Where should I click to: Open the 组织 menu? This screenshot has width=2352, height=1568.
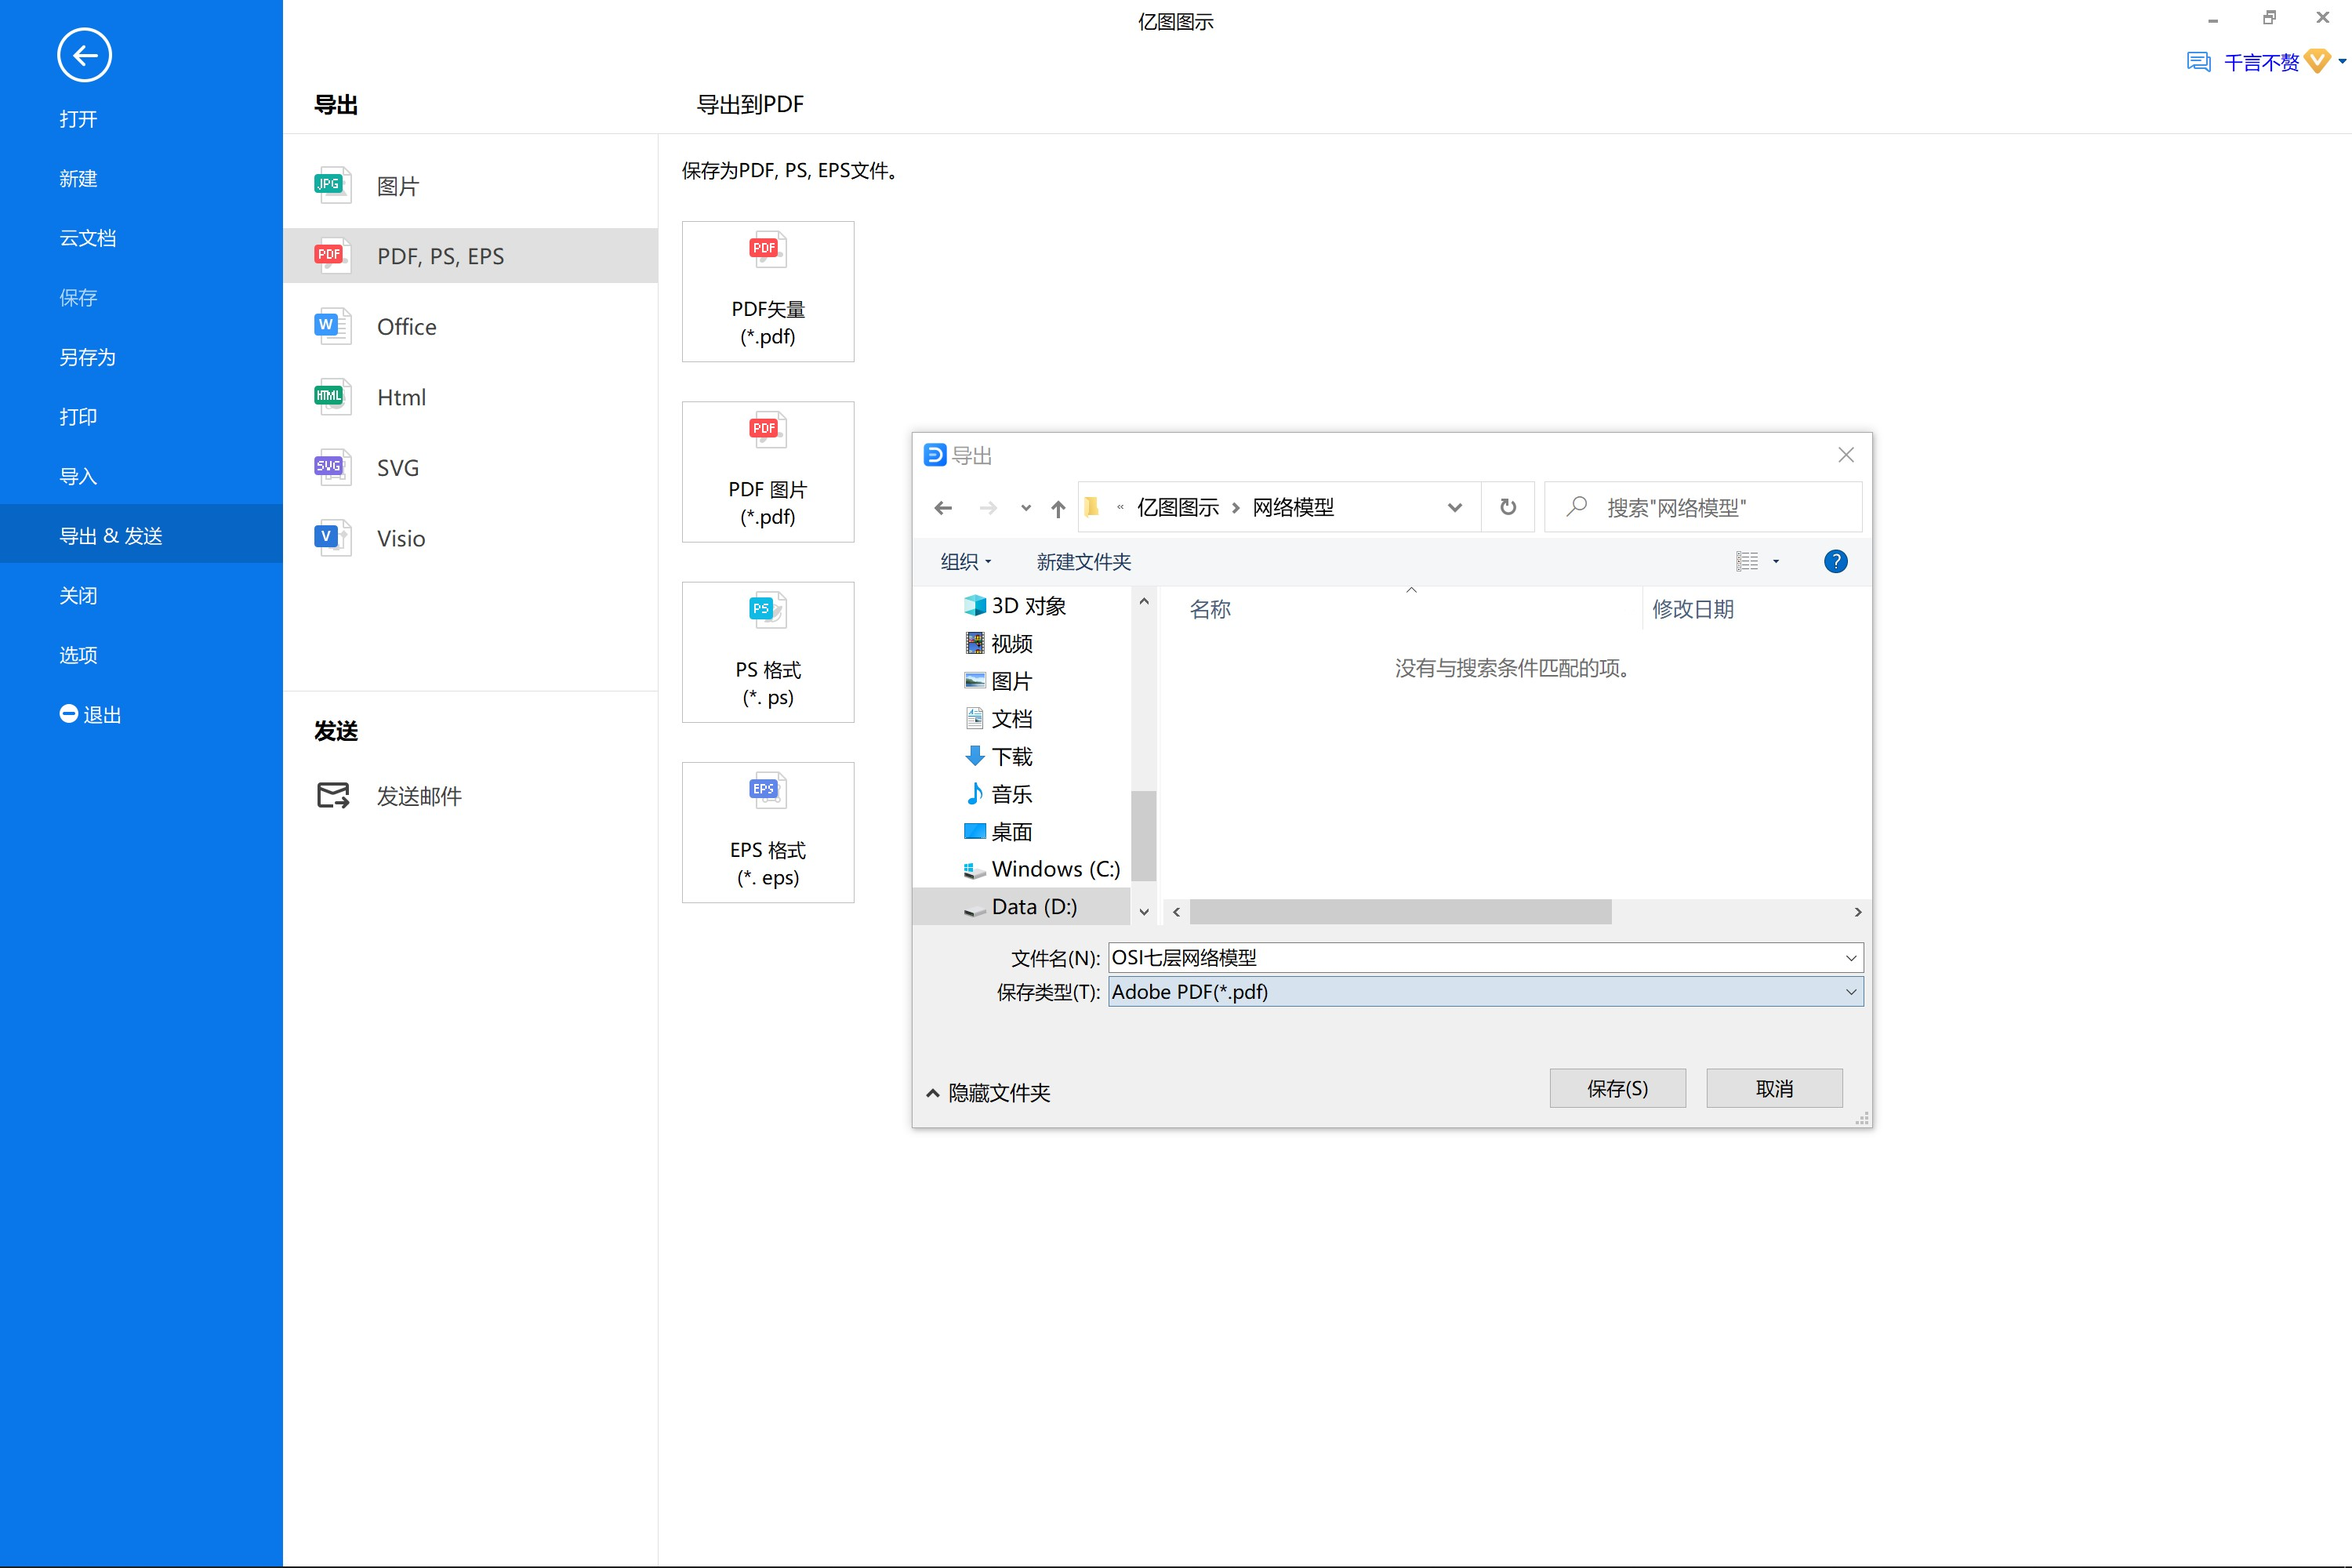coord(966,562)
